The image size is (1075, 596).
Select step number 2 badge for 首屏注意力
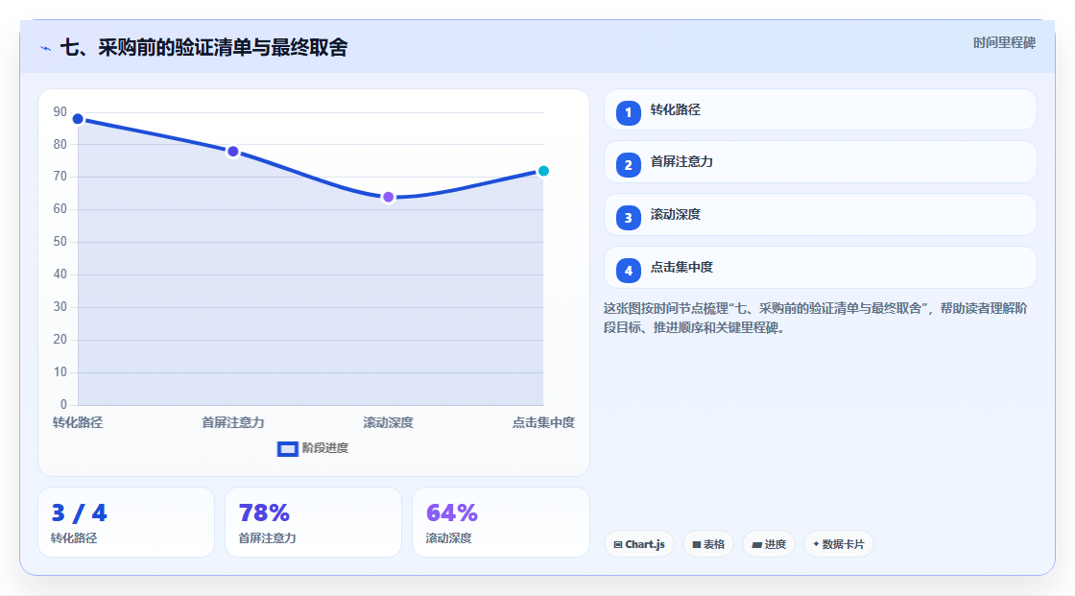click(x=628, y=165)
